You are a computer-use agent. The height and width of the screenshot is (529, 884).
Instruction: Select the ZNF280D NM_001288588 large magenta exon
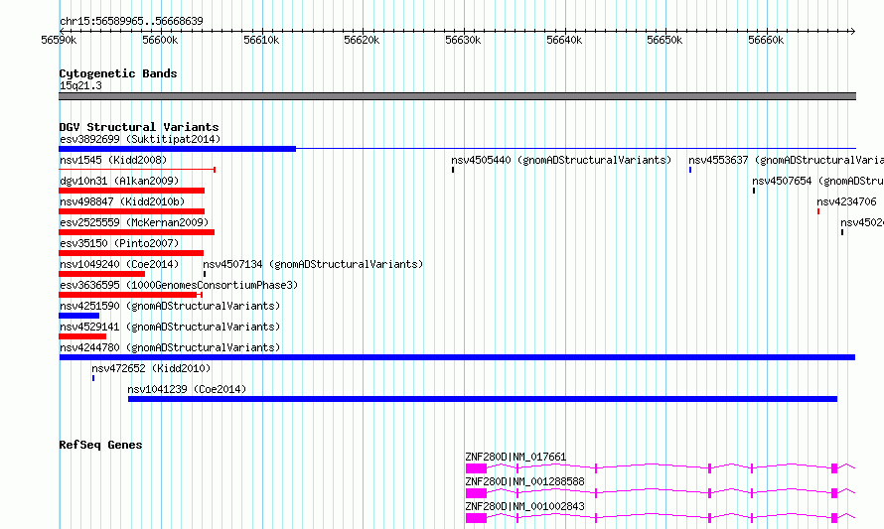(476, 493)
